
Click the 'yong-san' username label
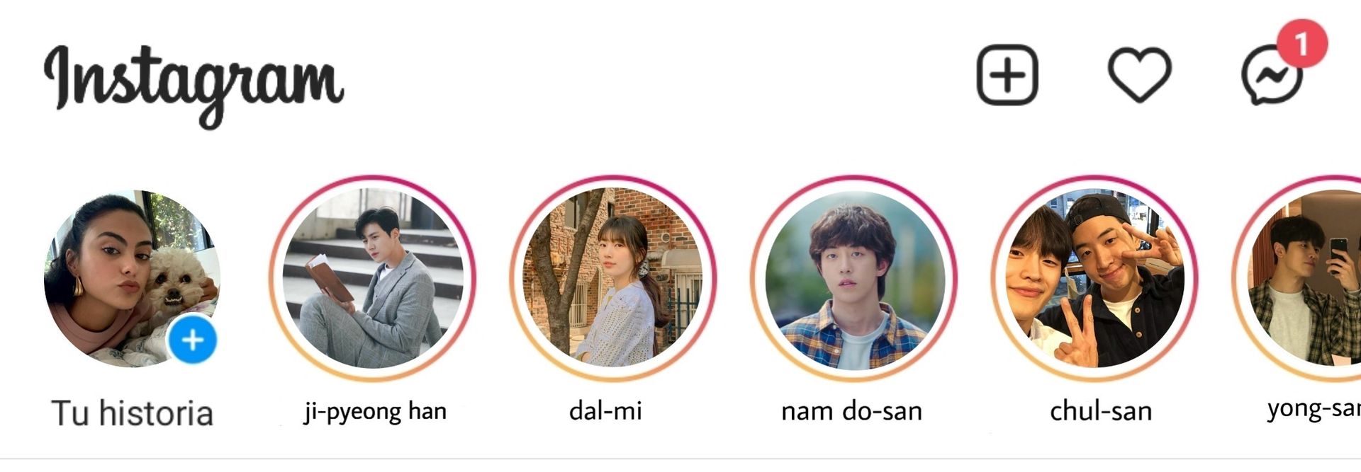coord(1314,410)
